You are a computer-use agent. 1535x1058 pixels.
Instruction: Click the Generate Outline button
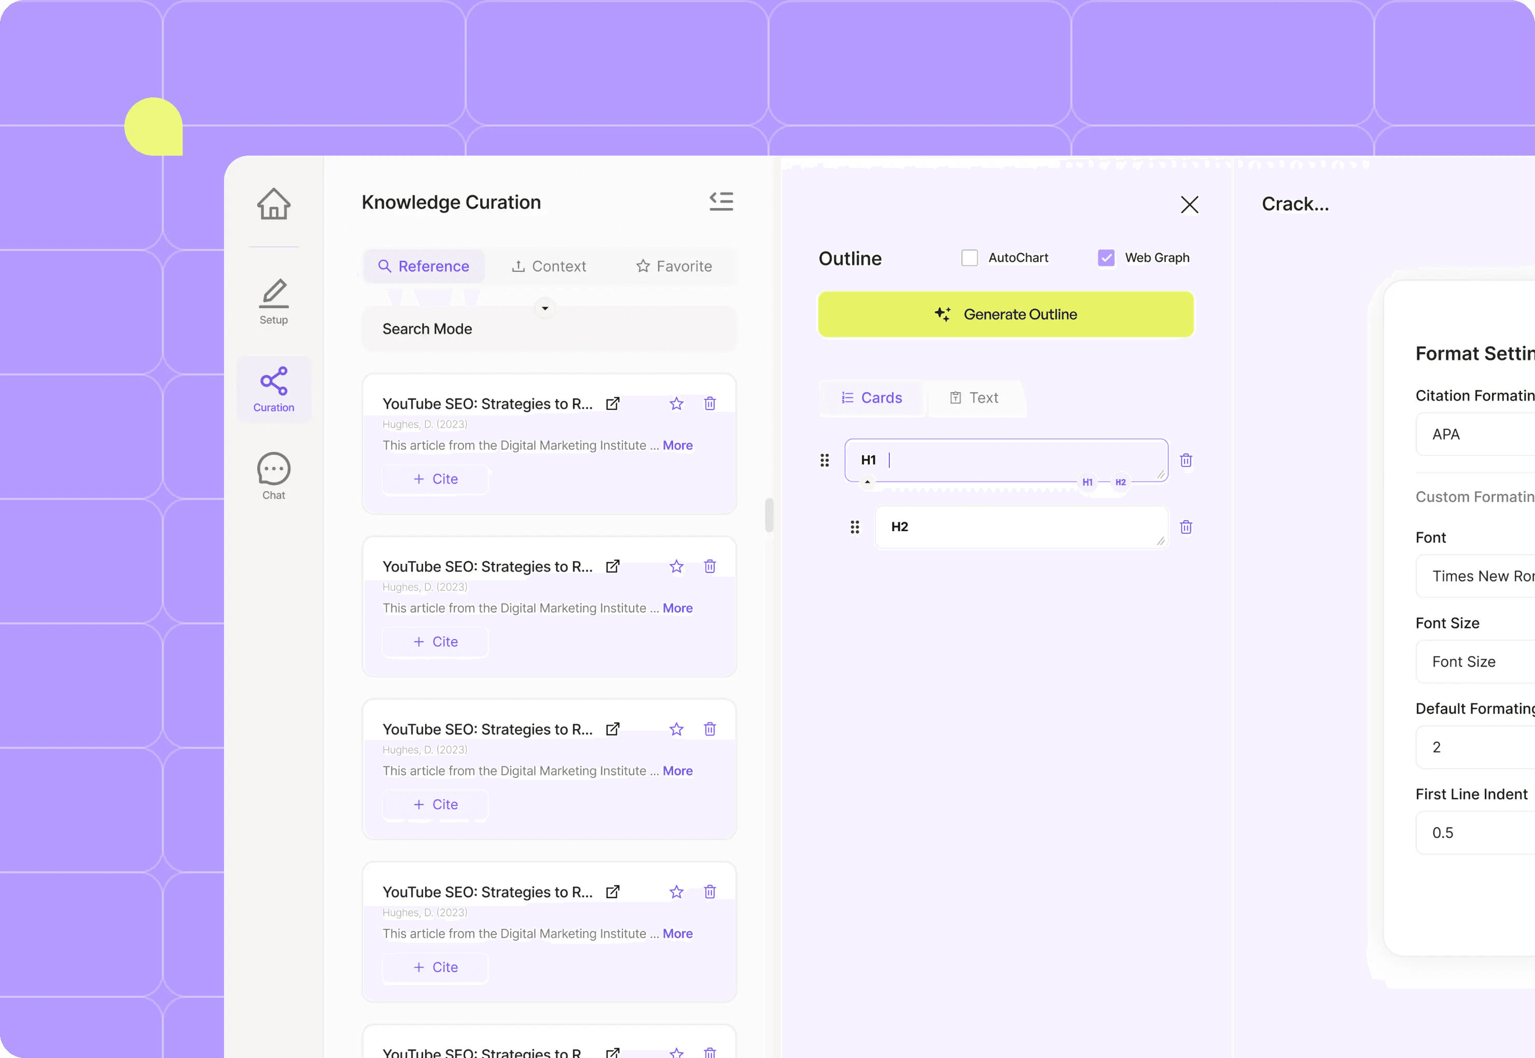1006,314
